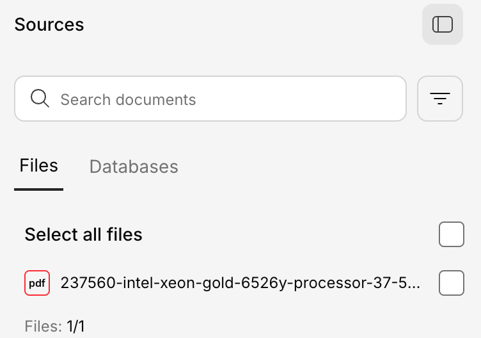The image size is (481, 338).
Task: Tick the checkbox right of Select all files
Action: click(451, 234)
